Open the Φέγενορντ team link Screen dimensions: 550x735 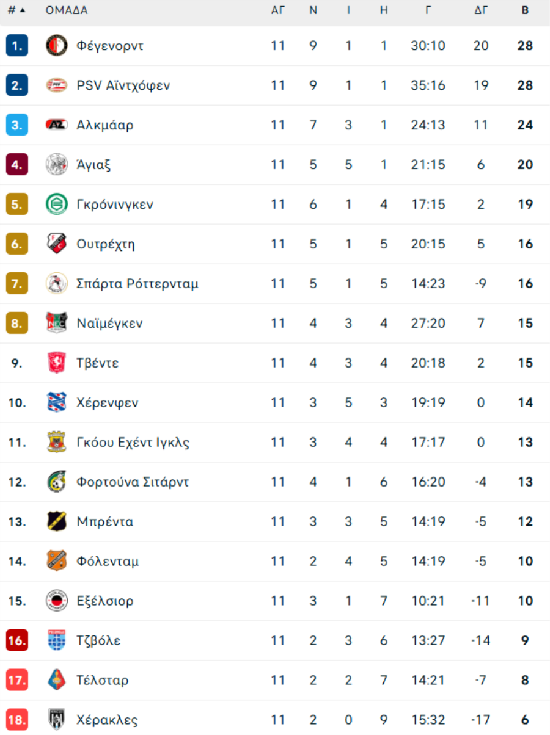click(110, 46)
